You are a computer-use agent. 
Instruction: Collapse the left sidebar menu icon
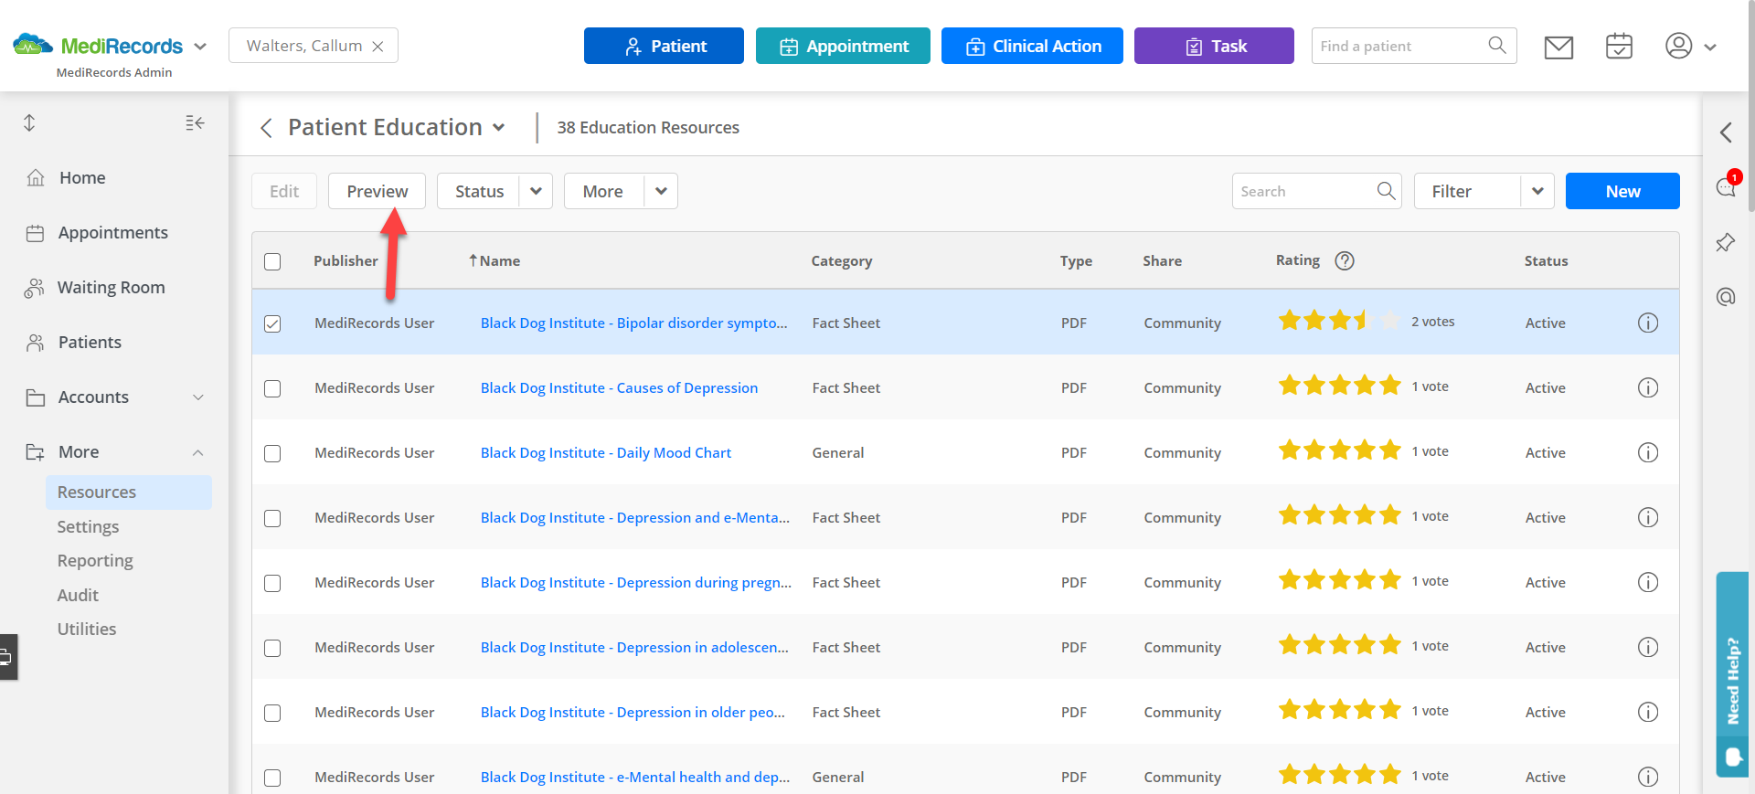pos(195,122)
